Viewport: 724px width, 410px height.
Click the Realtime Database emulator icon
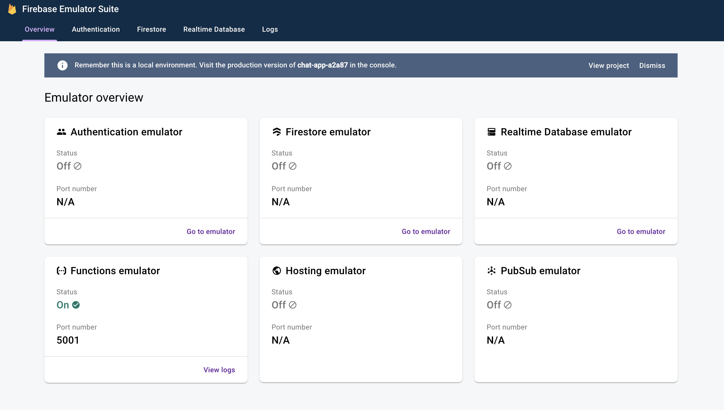click(492, 132)
